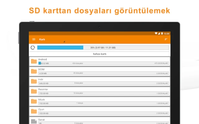Click the Android folder size bar
This screenshot has height=124, width=199.
pos(103,63)
